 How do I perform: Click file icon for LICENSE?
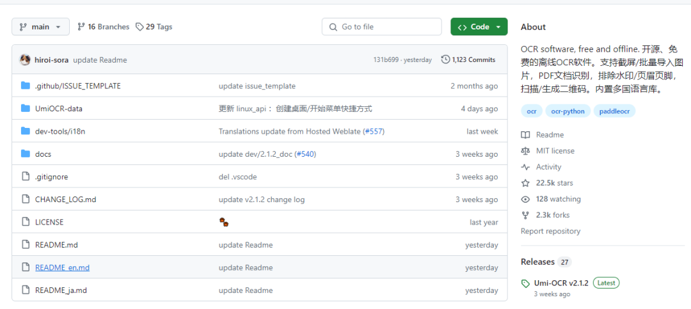(26, 222)
